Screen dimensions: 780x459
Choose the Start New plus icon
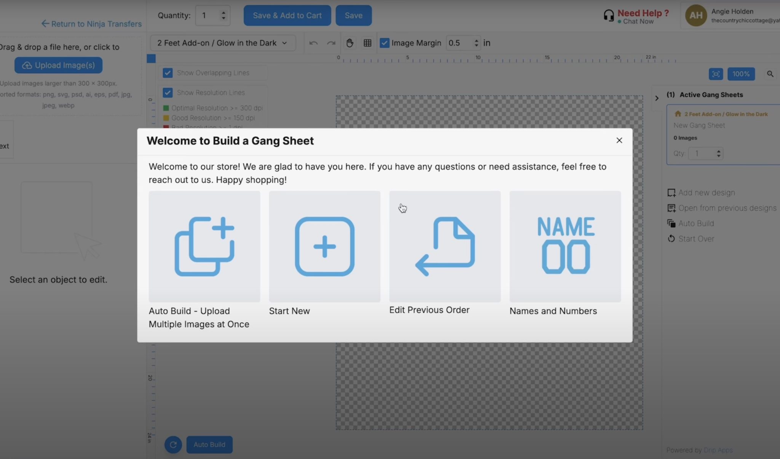coord(324,246)
